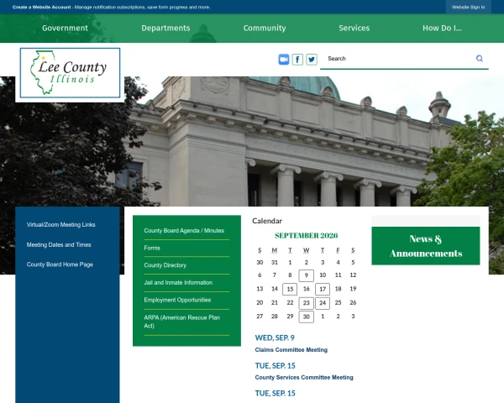504x403 pixels.
Task: Click calendar day 31 in first row
Action: pos(275,262)
